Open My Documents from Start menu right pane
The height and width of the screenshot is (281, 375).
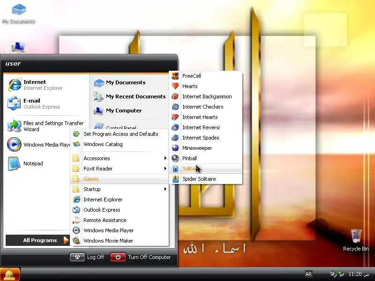coord(120,82)
